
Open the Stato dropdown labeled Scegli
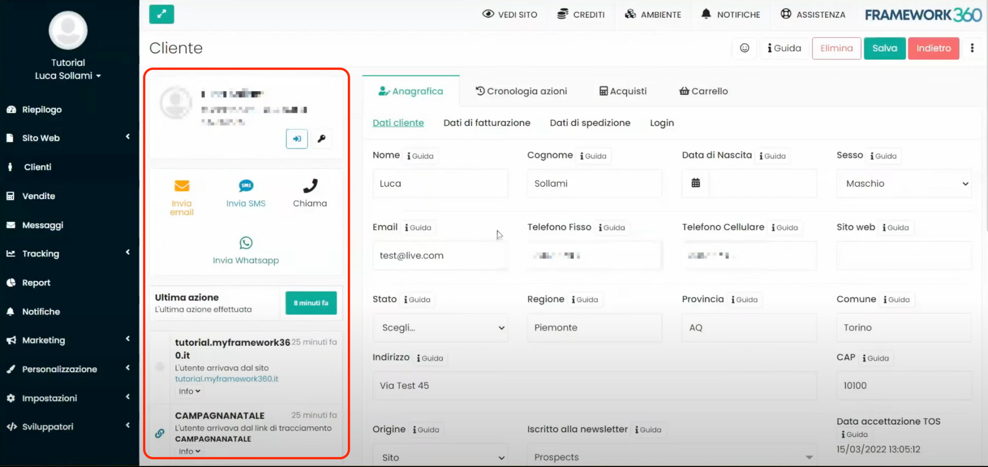[440, 328]
